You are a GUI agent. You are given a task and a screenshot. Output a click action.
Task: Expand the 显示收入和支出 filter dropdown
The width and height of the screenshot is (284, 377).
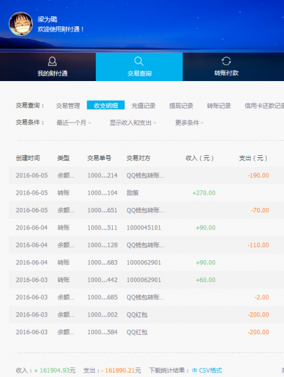click(x=133, y=123)
